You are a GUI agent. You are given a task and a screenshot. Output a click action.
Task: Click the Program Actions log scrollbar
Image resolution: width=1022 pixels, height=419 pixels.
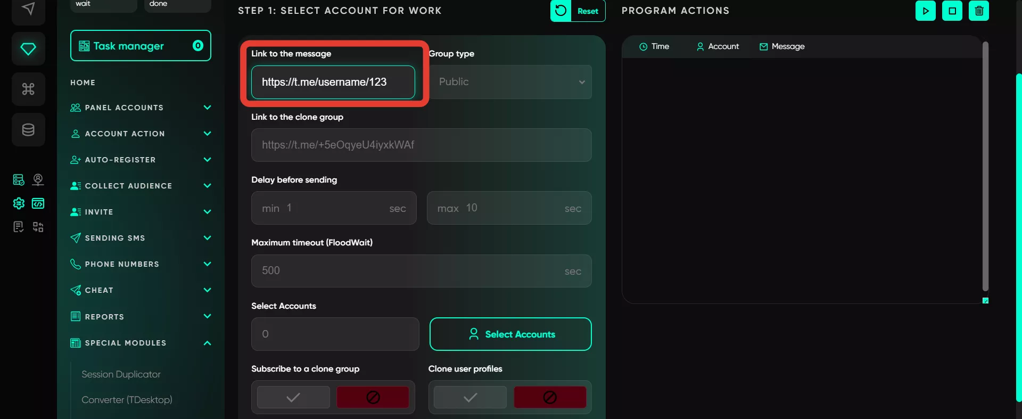click(x=985, y=166)
